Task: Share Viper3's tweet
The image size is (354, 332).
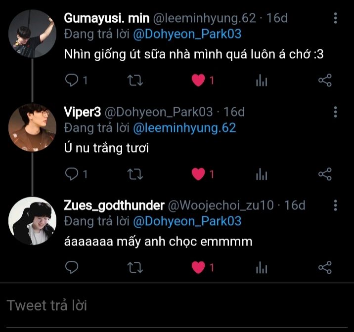Action: pyautogui.click(x=325, y=174)
